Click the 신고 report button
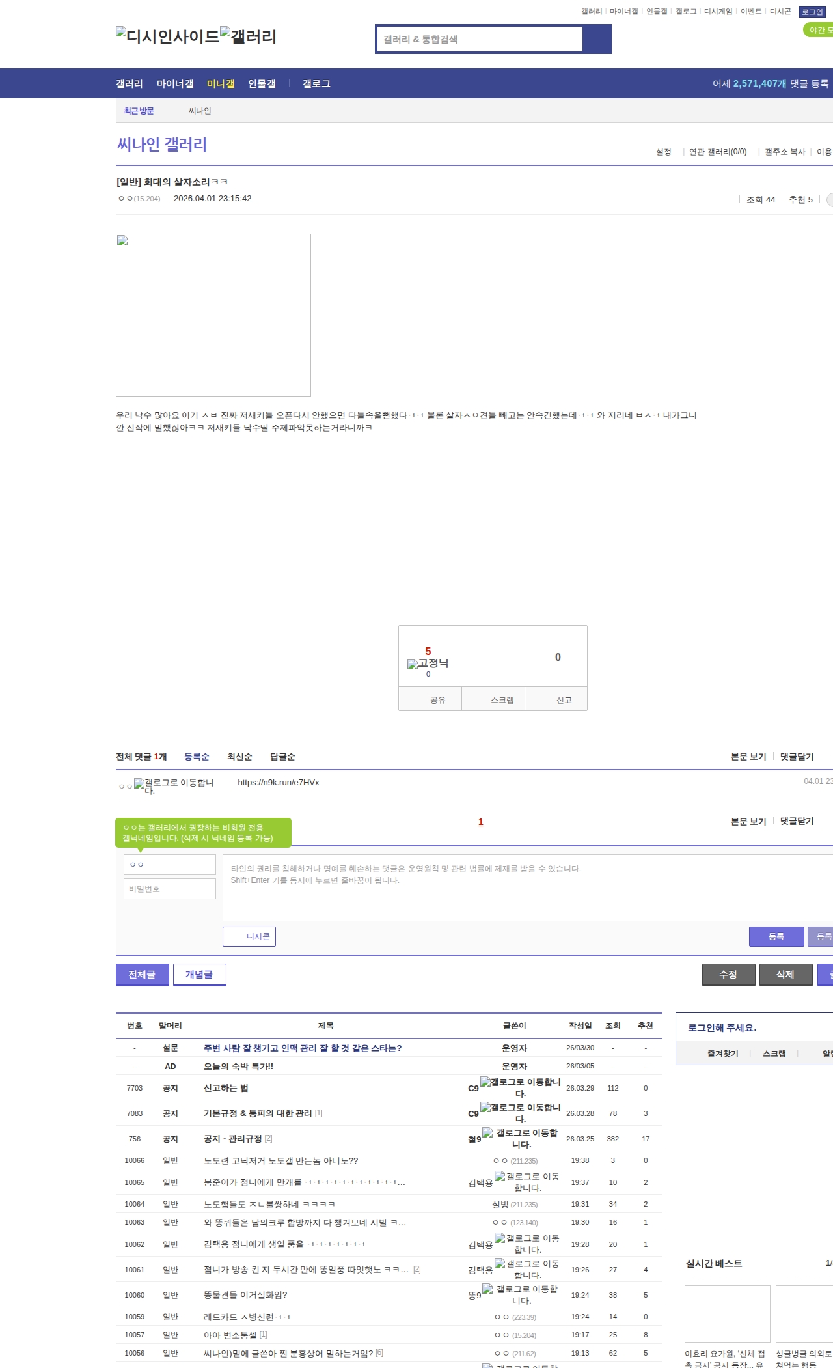Screen dimensions: 833x1368 (564, 700)
